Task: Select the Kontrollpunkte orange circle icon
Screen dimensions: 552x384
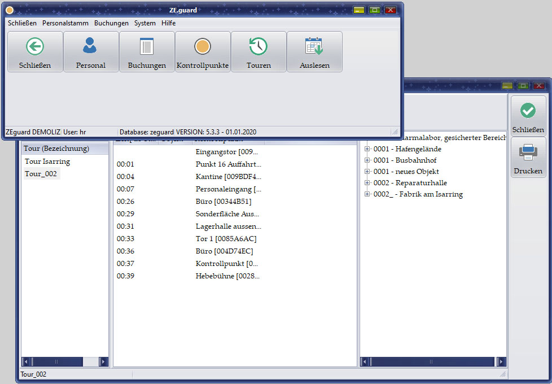Action: point(203,46)
